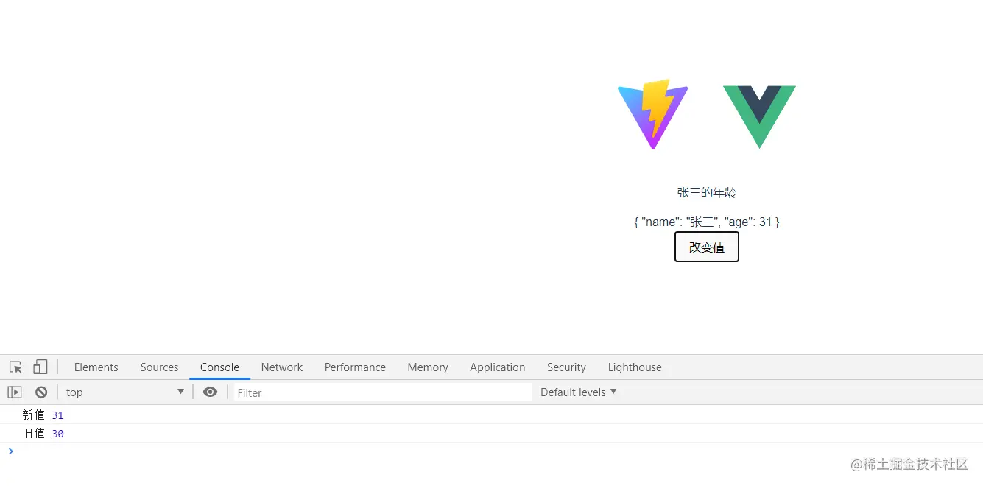Create a live expression via eye icon
The height and width of the screenshot is (486, 983).
(210, 392)
